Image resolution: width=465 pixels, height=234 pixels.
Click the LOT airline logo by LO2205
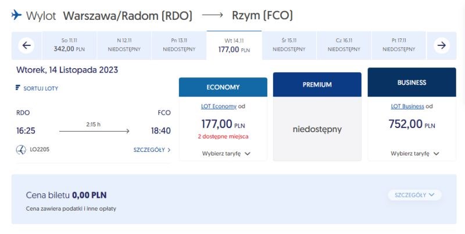pos(21,150)
